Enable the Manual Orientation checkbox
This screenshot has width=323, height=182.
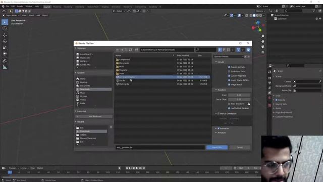219,113
